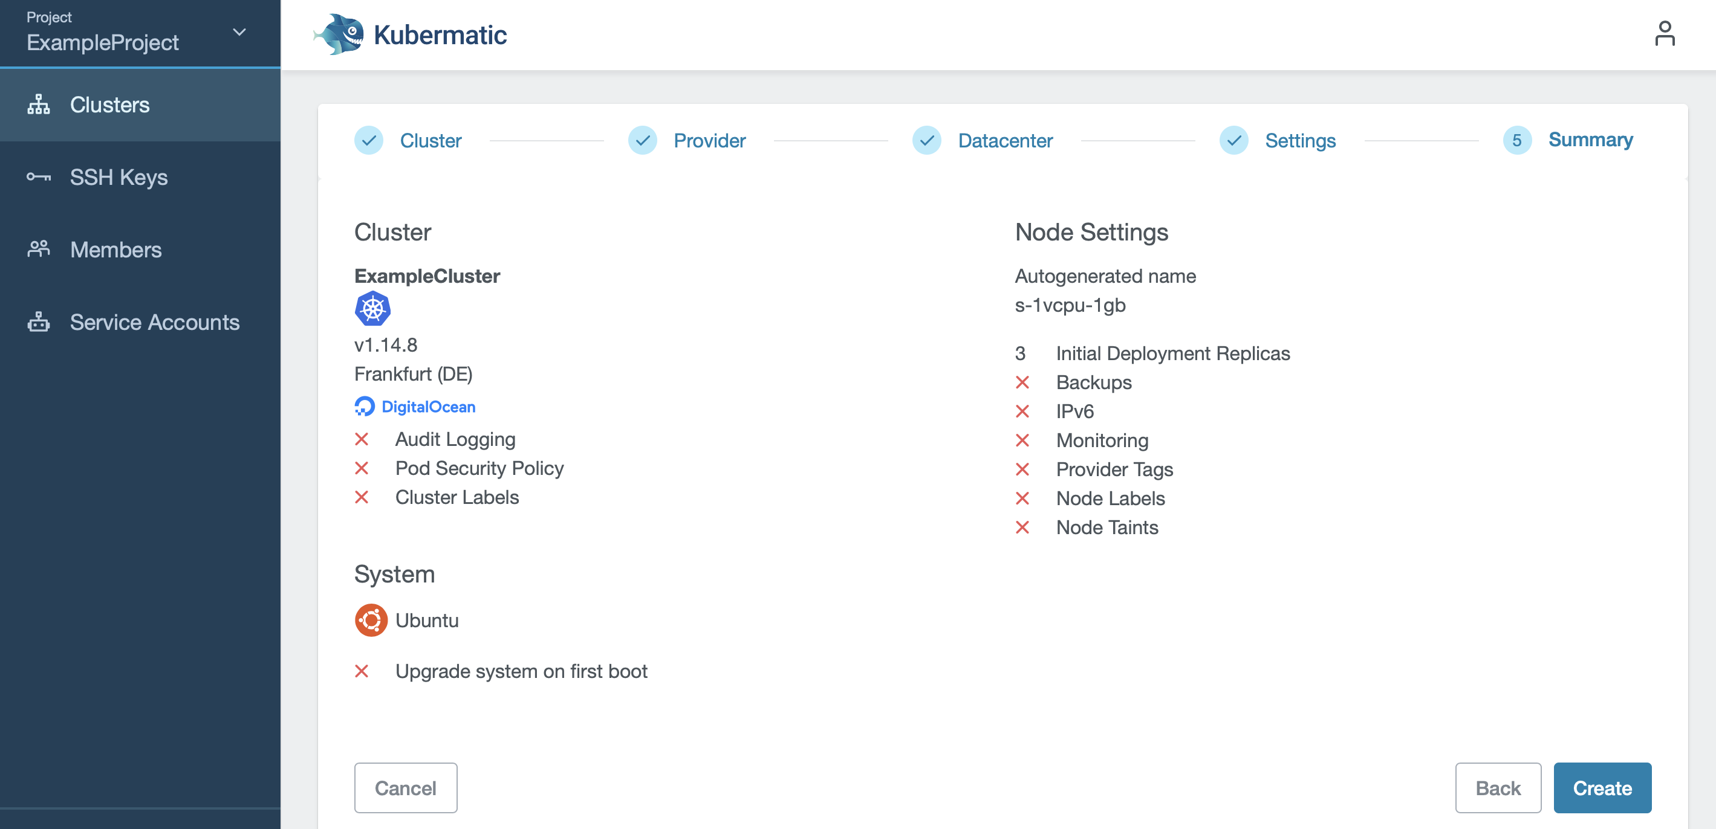Click the red X beside IPv6
1716x829 pixels.
(1022, 411)
